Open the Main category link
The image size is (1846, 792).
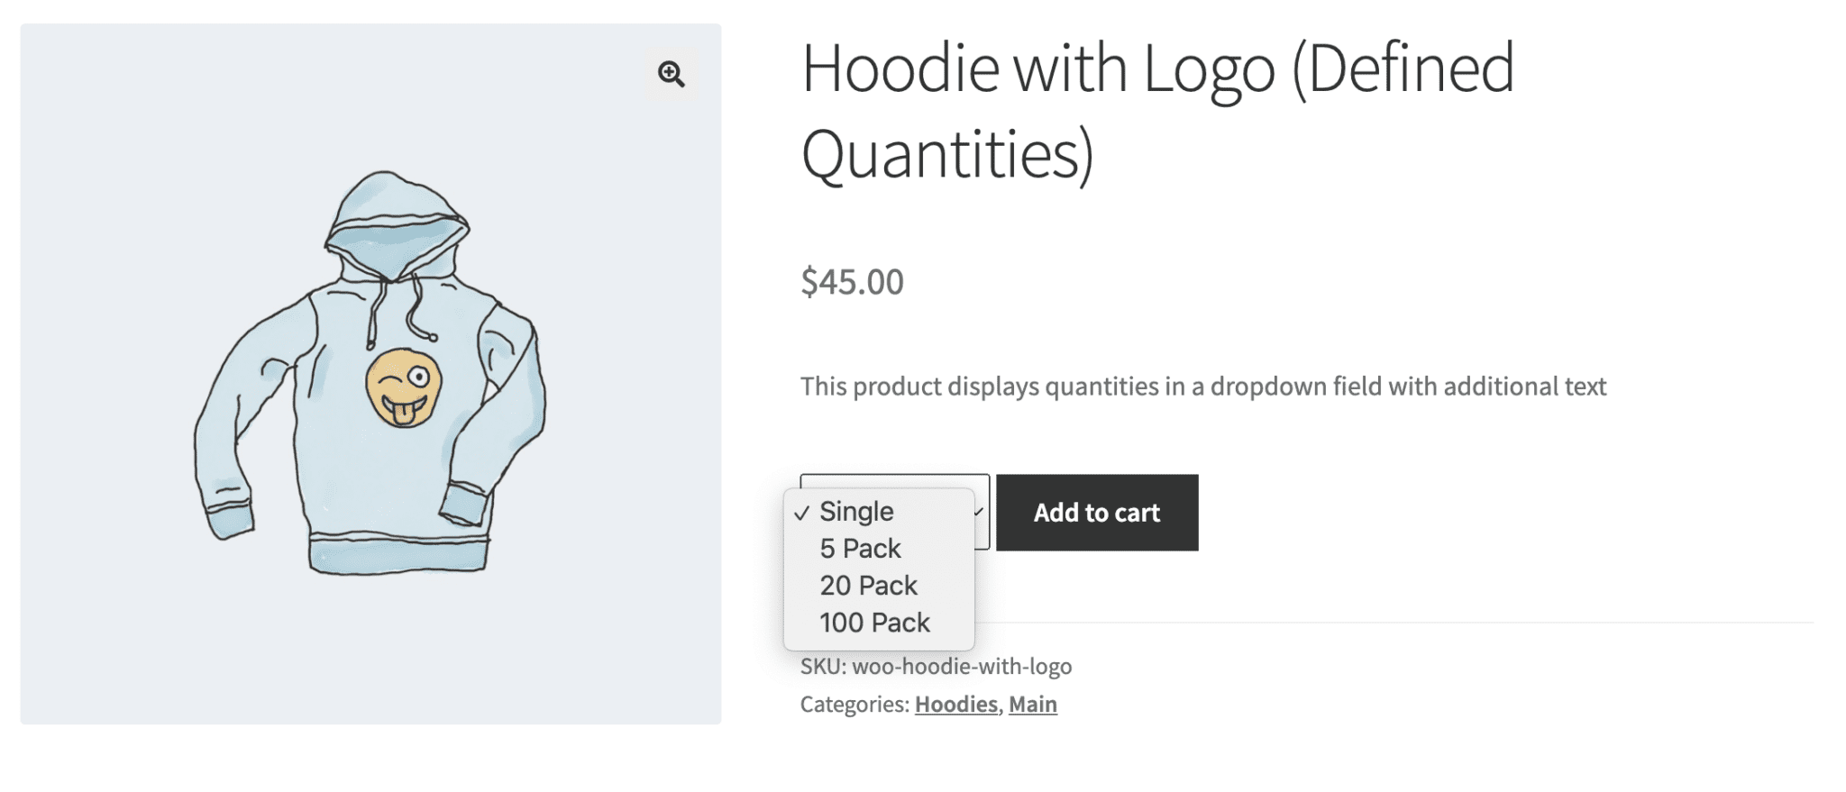click(x=1032, y=705)
